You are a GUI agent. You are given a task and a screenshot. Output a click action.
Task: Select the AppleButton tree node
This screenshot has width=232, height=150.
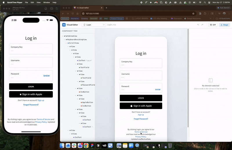[x=87, y=102]
